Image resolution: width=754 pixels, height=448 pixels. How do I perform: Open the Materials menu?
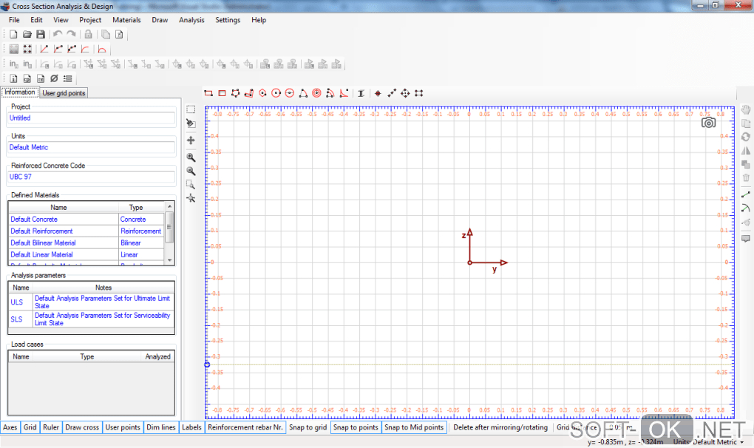[126, 20]
